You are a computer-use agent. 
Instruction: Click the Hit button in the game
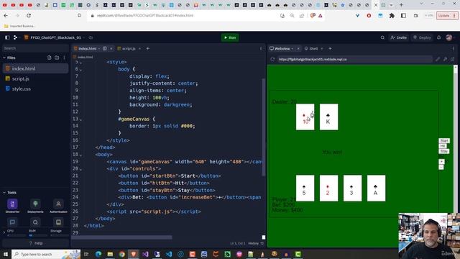(x=443, y=146)
